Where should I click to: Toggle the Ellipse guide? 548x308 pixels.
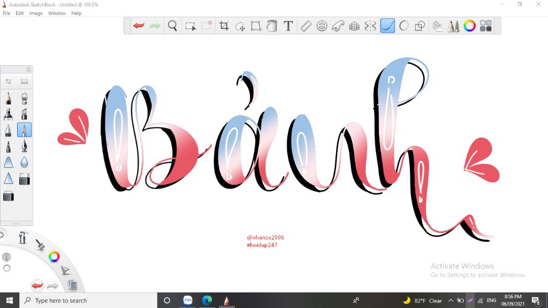click(322, 26)
